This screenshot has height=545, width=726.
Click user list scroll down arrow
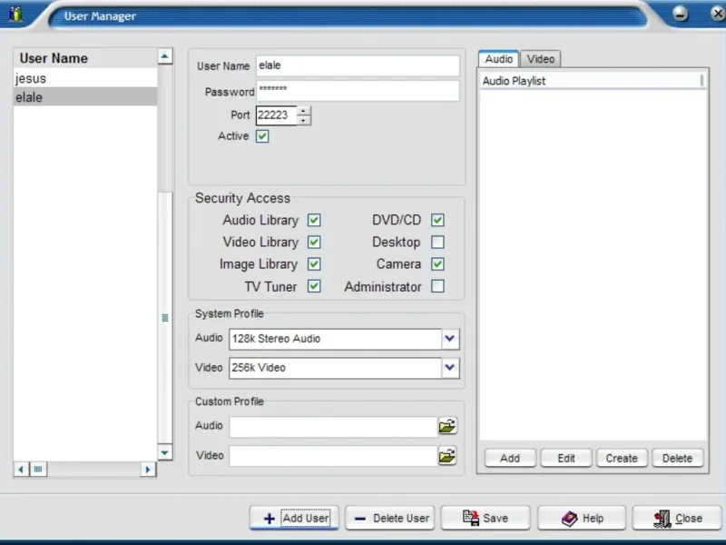[165, 452]
